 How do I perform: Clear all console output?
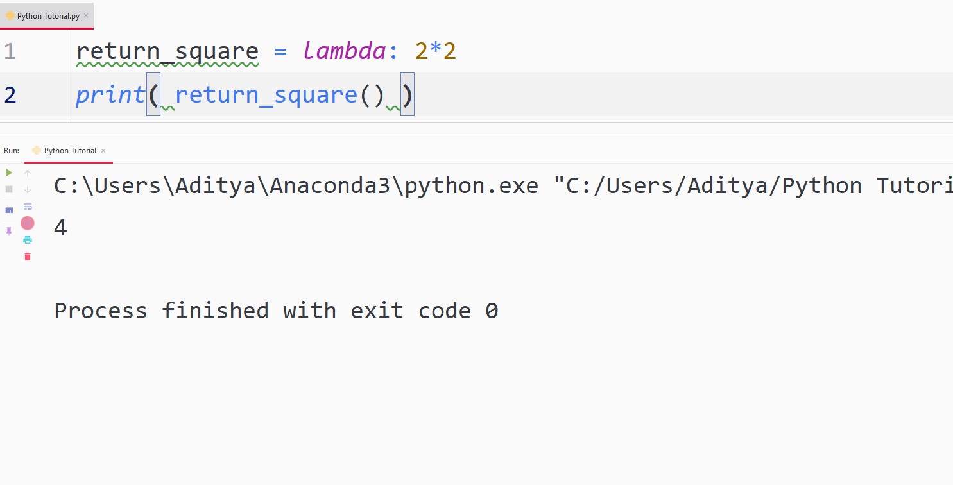click(x=27, y=257)
